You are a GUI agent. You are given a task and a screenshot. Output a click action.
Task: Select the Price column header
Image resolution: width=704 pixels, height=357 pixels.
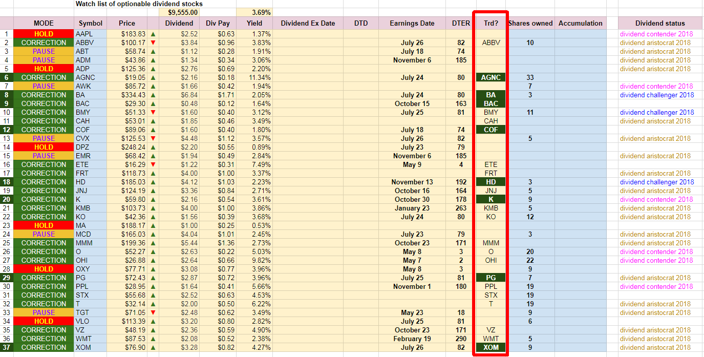pyautogui.click(x=127, y=23)
